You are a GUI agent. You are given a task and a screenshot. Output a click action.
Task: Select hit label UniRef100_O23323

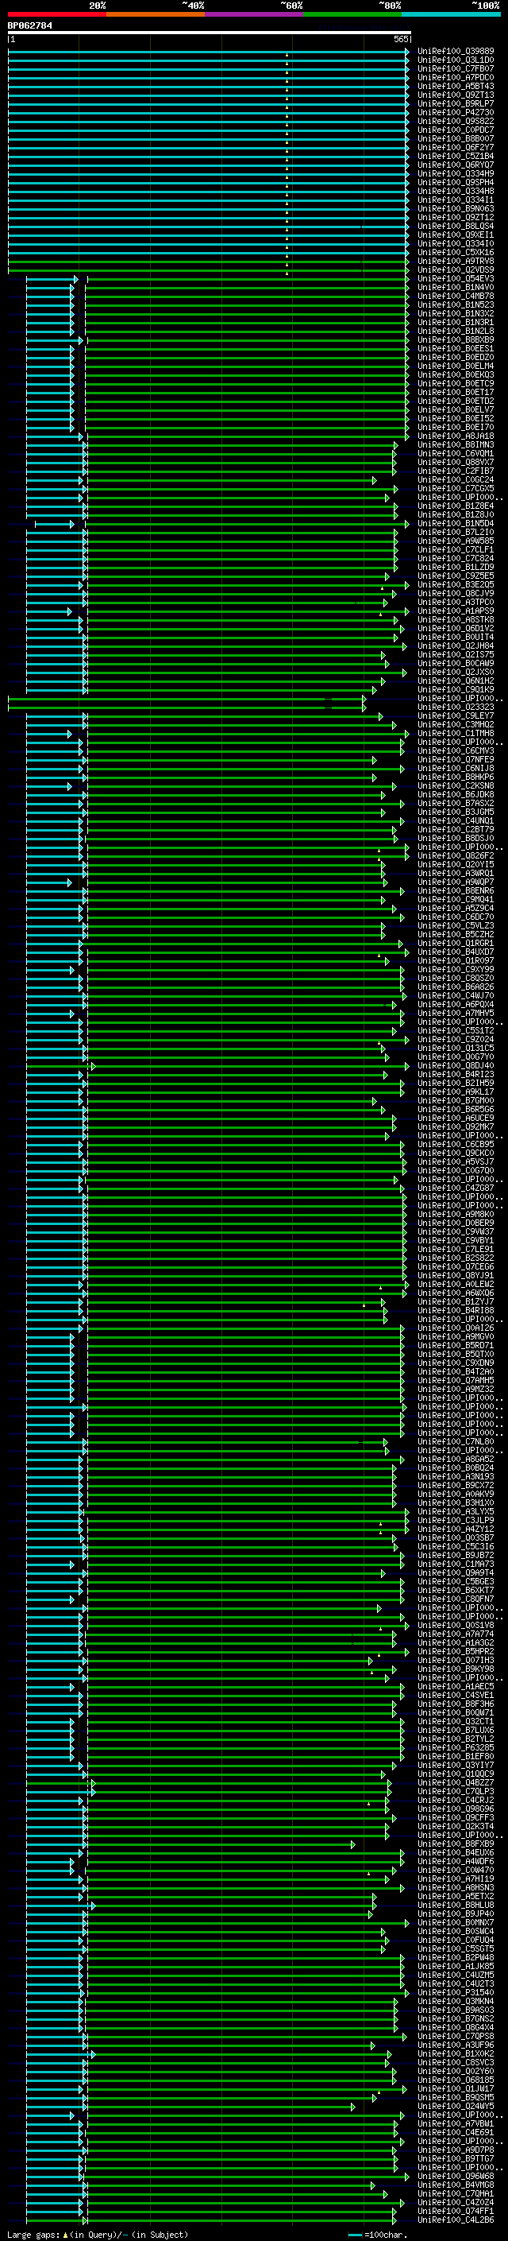click(x=455, y=708)
